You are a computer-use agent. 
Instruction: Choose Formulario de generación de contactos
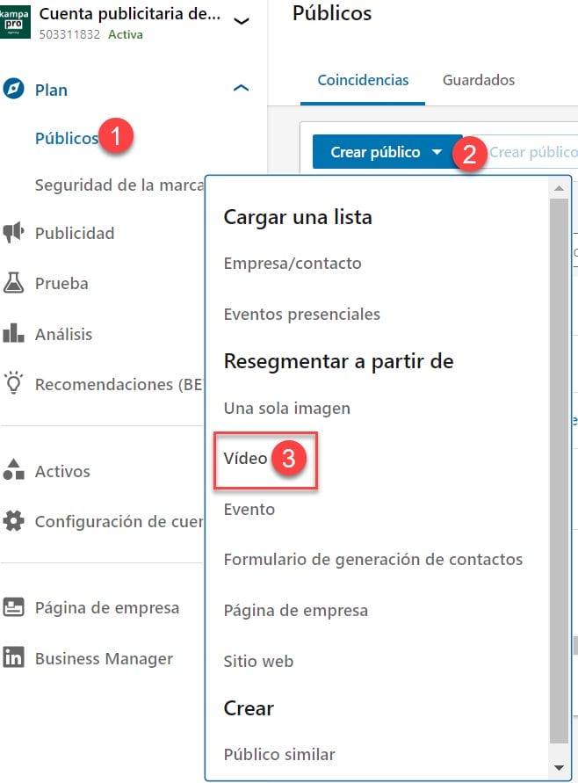[x=372, y=560]
